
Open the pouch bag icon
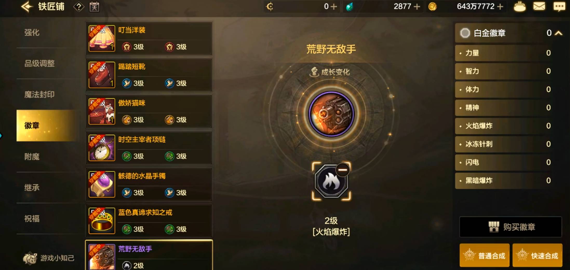[x=520, y=7]
